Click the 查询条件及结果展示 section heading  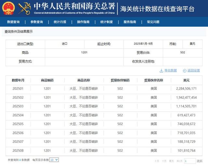19,32
